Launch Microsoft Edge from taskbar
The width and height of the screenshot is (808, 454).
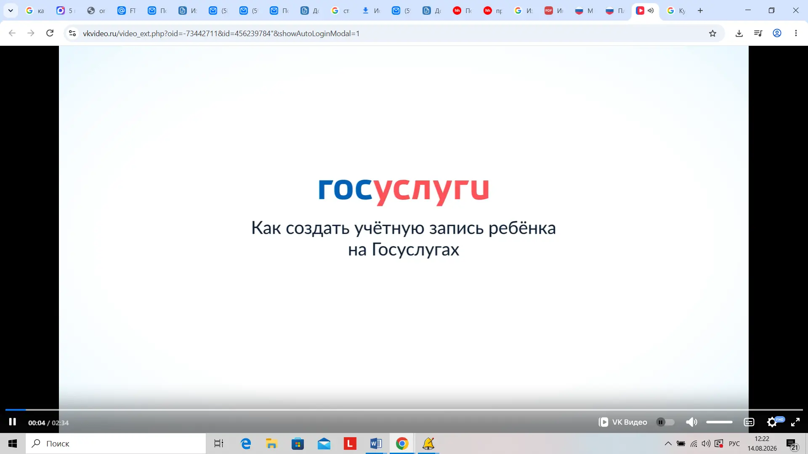(x=246, y=443)
